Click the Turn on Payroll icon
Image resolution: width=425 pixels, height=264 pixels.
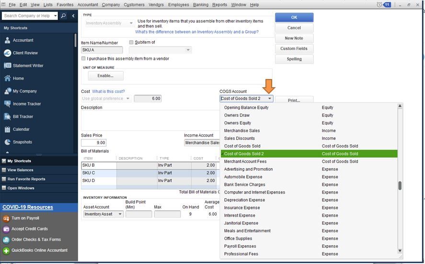pos(6,218)
